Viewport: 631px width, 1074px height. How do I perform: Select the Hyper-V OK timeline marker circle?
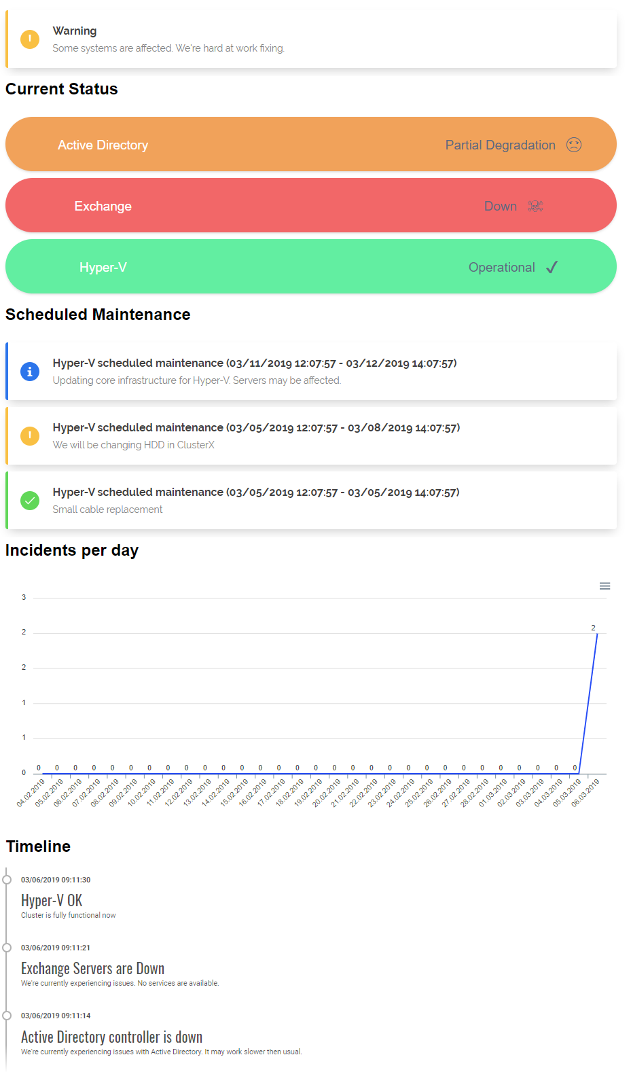[7, 879]
